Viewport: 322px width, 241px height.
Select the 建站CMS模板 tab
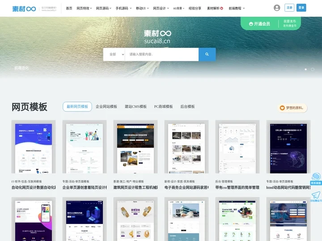point(136,107)
